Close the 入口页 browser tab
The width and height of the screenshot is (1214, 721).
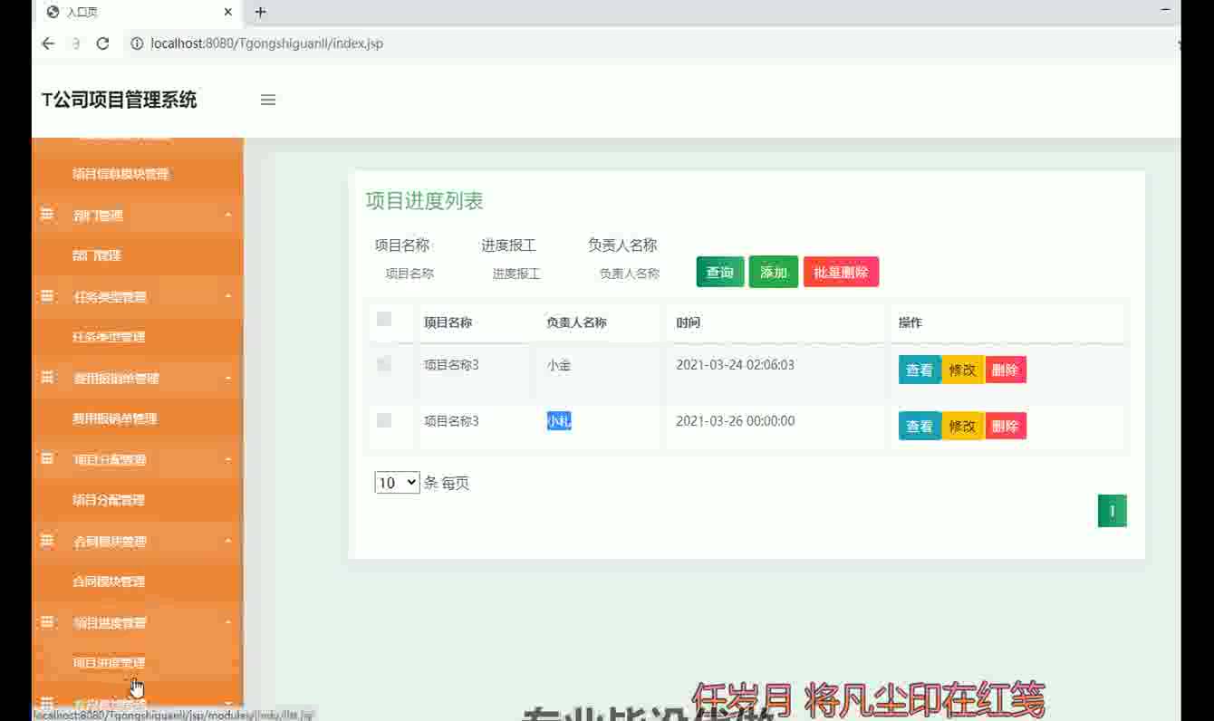pyautogui.click(x=228, y=12)
